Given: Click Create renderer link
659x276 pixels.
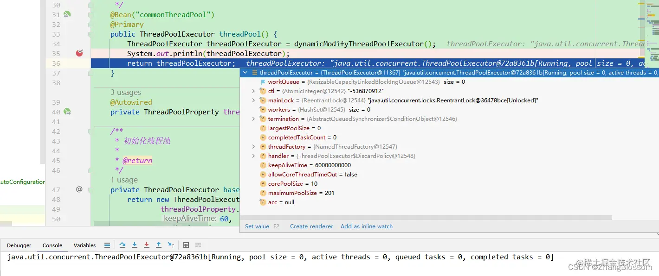Looking at the screenshot, I should tap(312, 226).
